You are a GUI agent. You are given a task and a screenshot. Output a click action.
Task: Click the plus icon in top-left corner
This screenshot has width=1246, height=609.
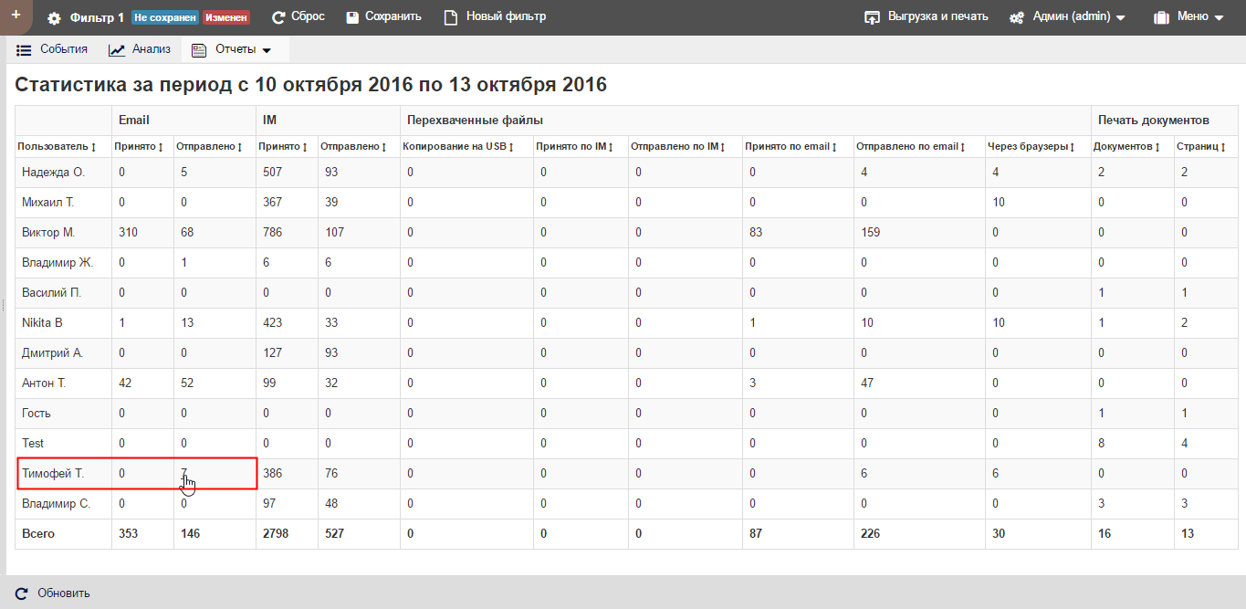16,16
